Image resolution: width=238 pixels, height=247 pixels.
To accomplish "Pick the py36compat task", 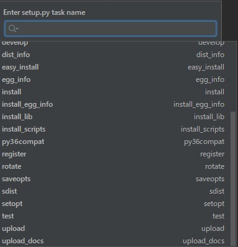I will (x=115, y=141).
